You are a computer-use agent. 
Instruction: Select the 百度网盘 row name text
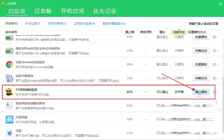pyautogui.click(x=21, y=117)
